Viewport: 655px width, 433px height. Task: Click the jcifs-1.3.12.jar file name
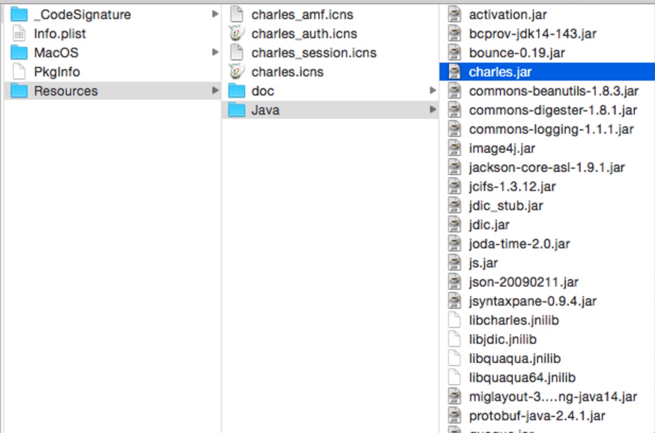512,187
